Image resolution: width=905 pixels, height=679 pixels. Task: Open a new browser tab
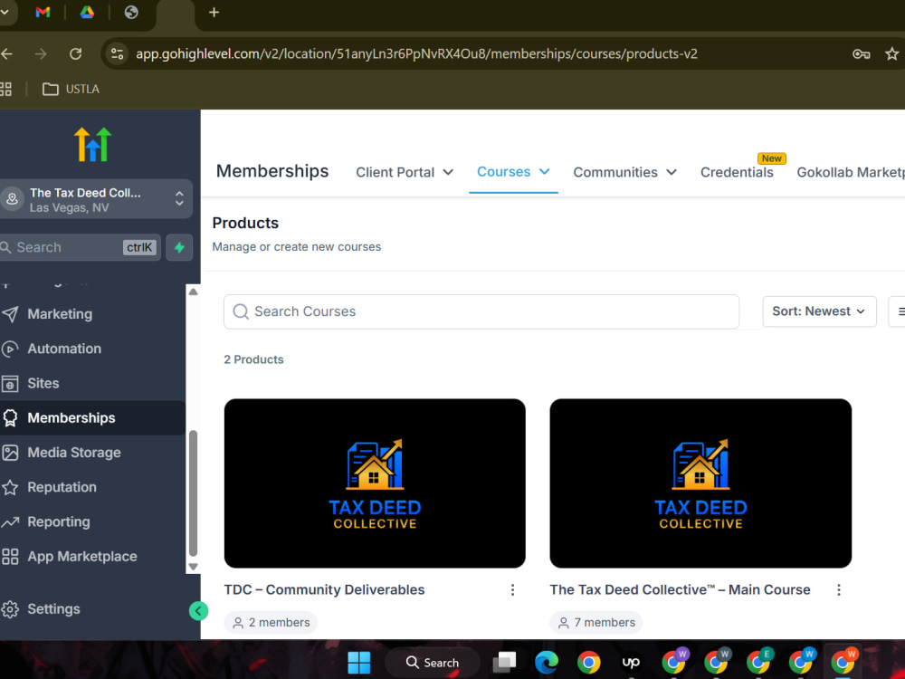click(x=214, y=12)
